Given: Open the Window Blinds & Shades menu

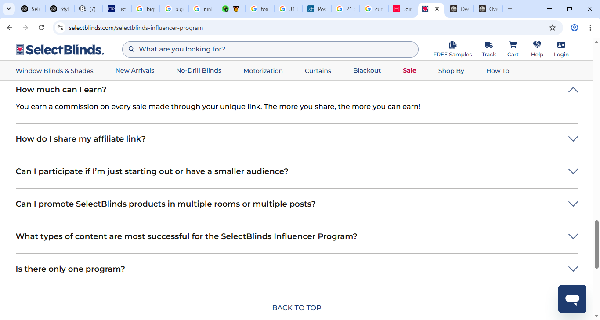Looking at the screenshot, I should [x=54, y=71].
